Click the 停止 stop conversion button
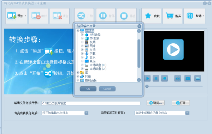This screenshot has height=134, width=212. point(127,16)
